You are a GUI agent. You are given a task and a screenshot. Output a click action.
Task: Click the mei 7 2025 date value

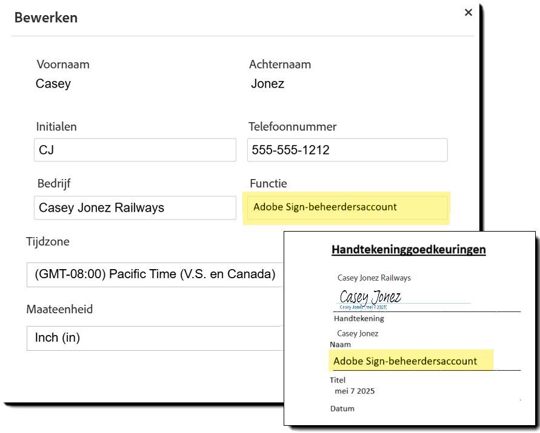(x=355, y=391)
